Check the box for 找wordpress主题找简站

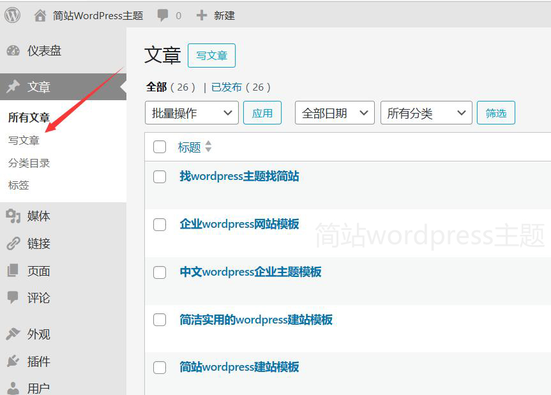pyautogui.click(x=160, y=177)
